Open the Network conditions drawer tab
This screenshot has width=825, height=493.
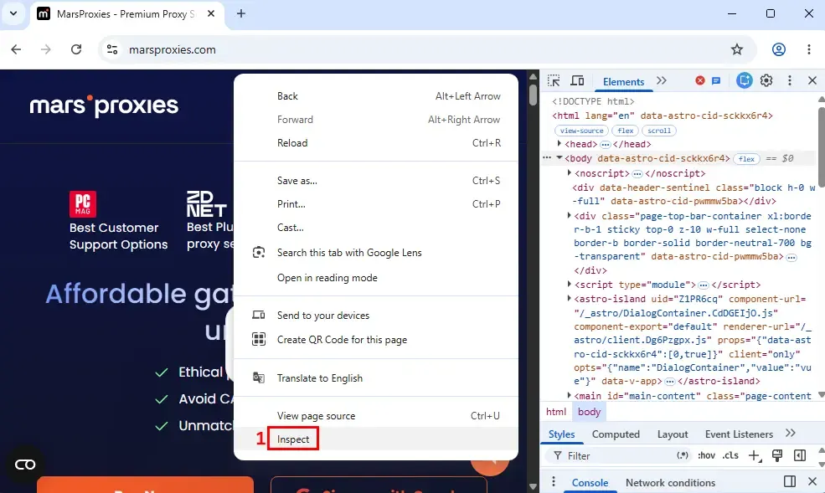[670, 482]
